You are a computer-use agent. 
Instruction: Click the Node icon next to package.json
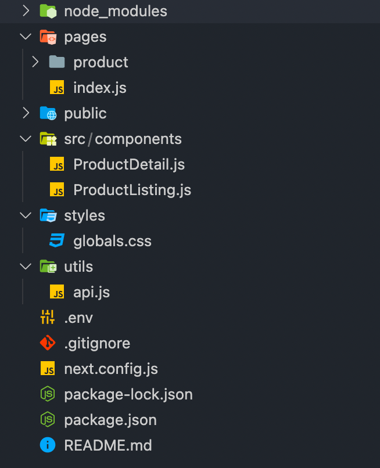tap(48, 419)
